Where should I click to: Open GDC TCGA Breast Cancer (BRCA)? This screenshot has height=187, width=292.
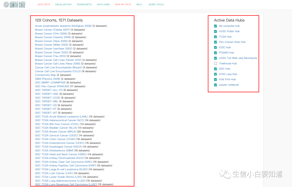[x=55, y=132]
